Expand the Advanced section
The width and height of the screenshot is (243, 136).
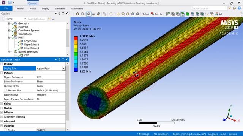pyautogui.click(x=2, y=121)
